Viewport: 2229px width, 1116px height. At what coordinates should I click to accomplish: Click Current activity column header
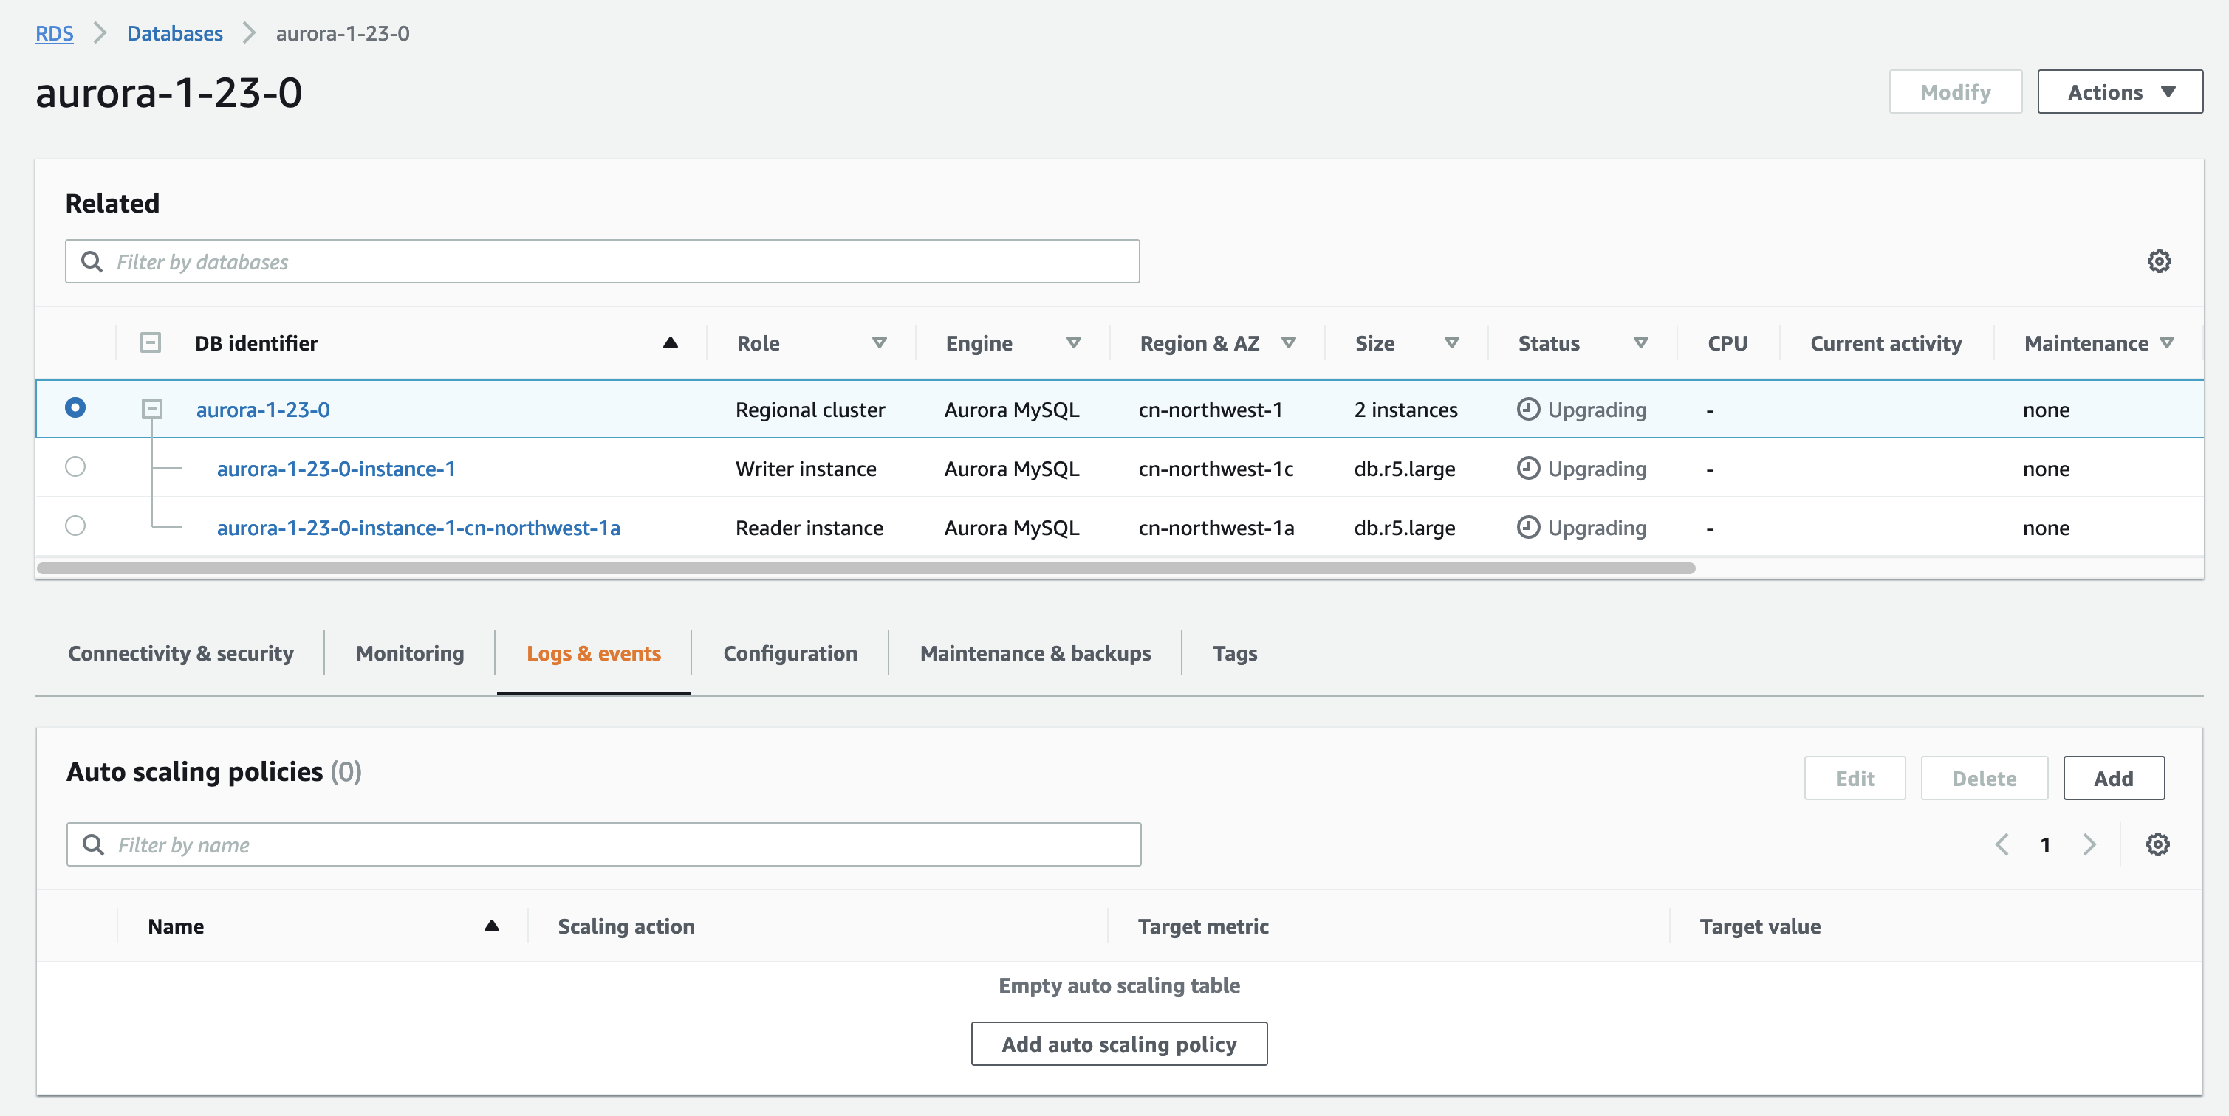(x=1886, y=343)
